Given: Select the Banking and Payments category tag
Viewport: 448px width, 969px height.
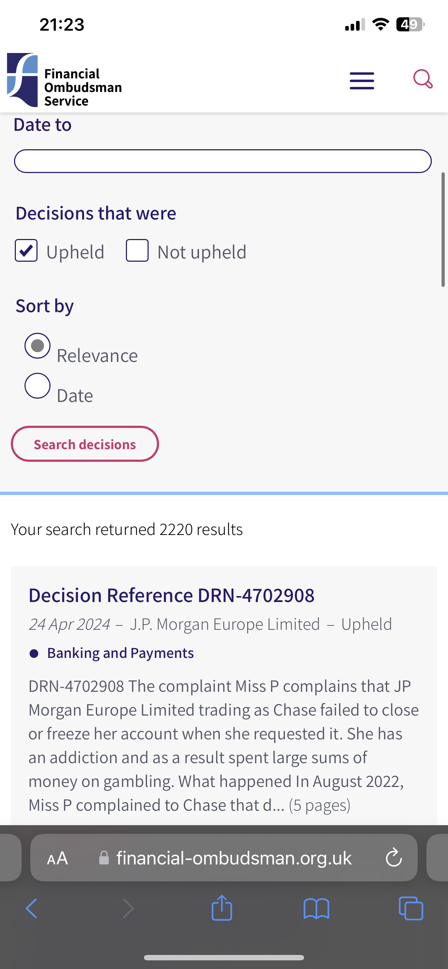Looking at the screenshot, I should point(120,653).
